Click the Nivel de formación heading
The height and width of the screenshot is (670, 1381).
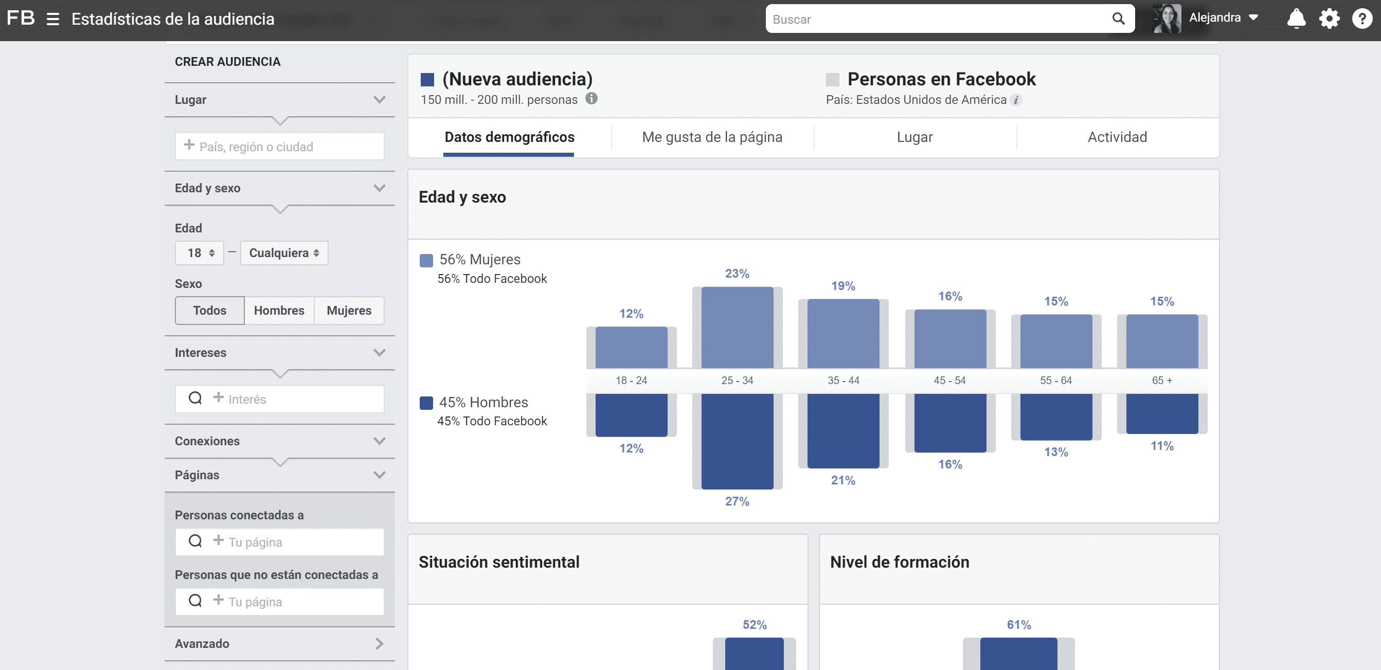coord(900,562)
